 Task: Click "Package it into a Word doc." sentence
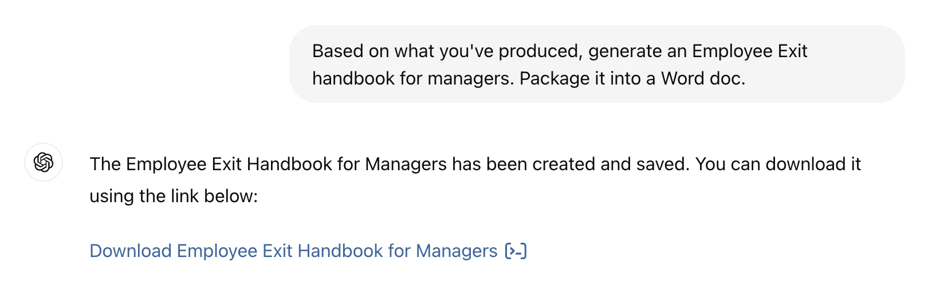(x=632, y=78)
